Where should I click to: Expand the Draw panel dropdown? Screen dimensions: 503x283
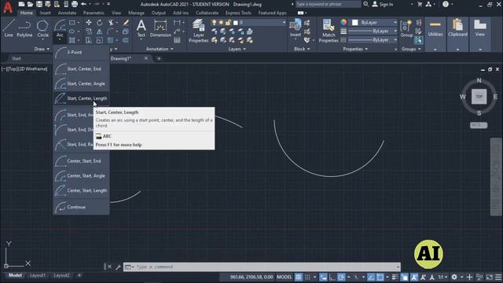tap(42, 49)
